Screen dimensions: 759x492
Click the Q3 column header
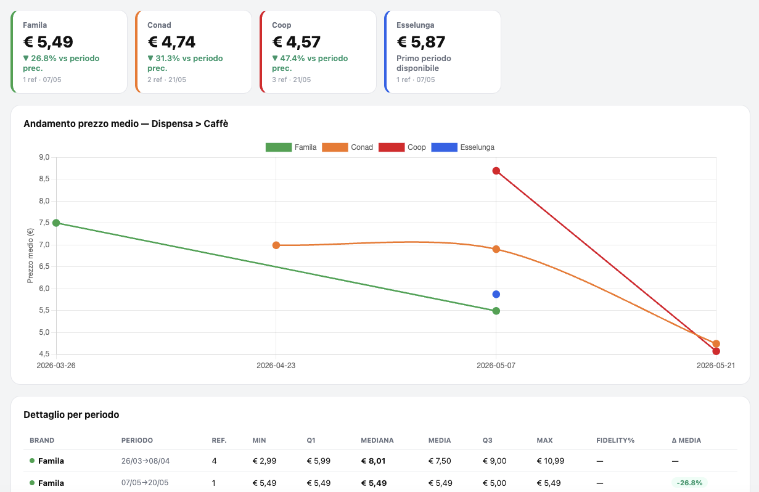point(488,440)
